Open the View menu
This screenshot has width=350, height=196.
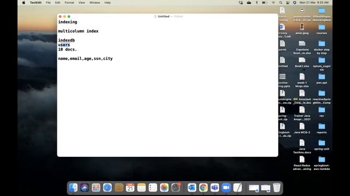81,3
